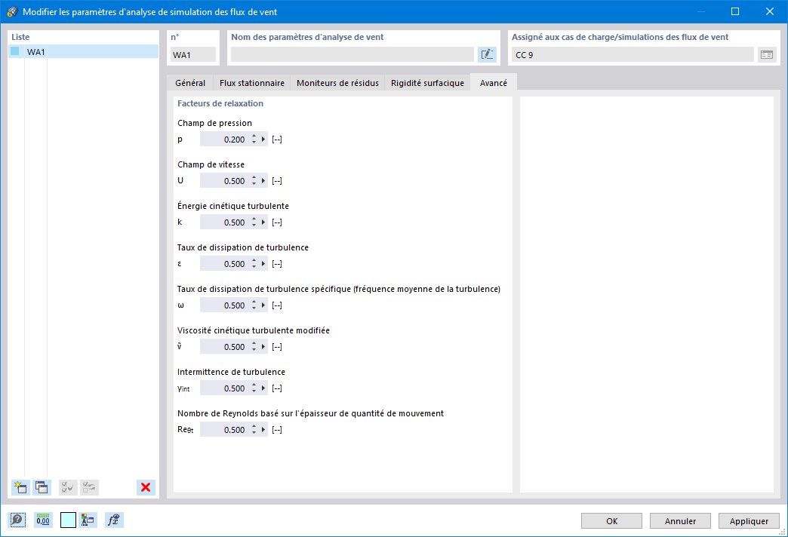788x537 pixels.
Task: Click the WA1 list item color square
Action: point(15,51)
